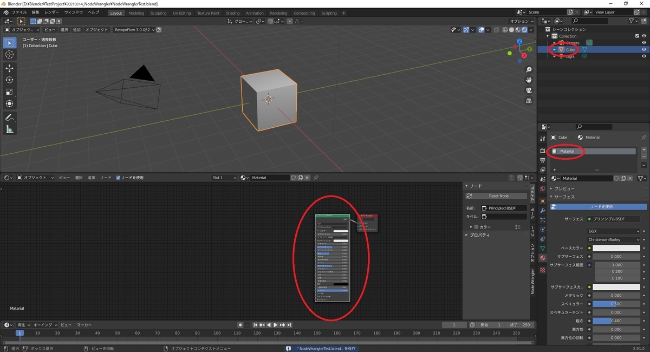Select the Scale tool in viewport toolbar
The width and height of the screenshot is (650, 352).
pos(10,92)
